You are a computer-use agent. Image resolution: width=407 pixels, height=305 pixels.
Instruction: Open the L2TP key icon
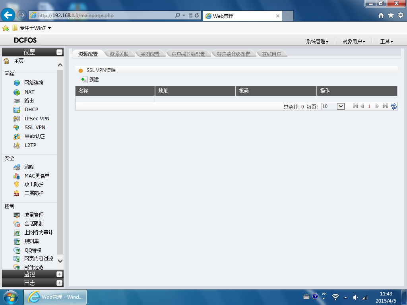(x=17, y=145)
